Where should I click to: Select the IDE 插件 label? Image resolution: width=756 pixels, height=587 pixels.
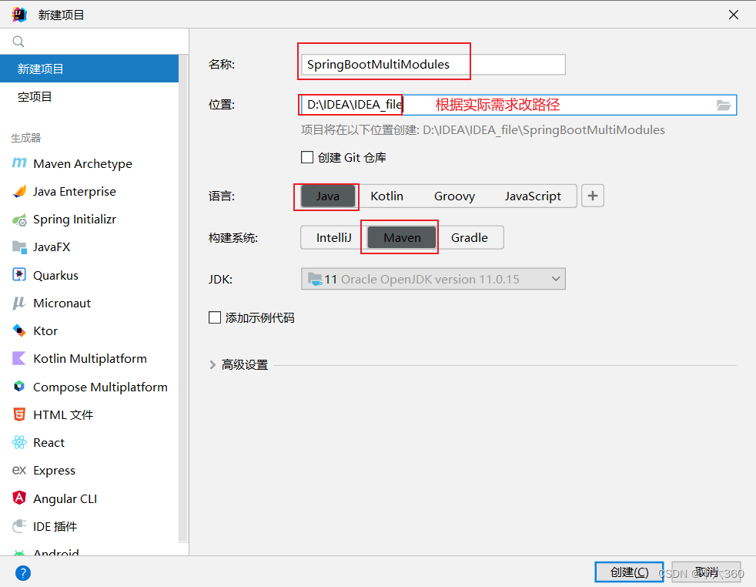pos(55,526)
